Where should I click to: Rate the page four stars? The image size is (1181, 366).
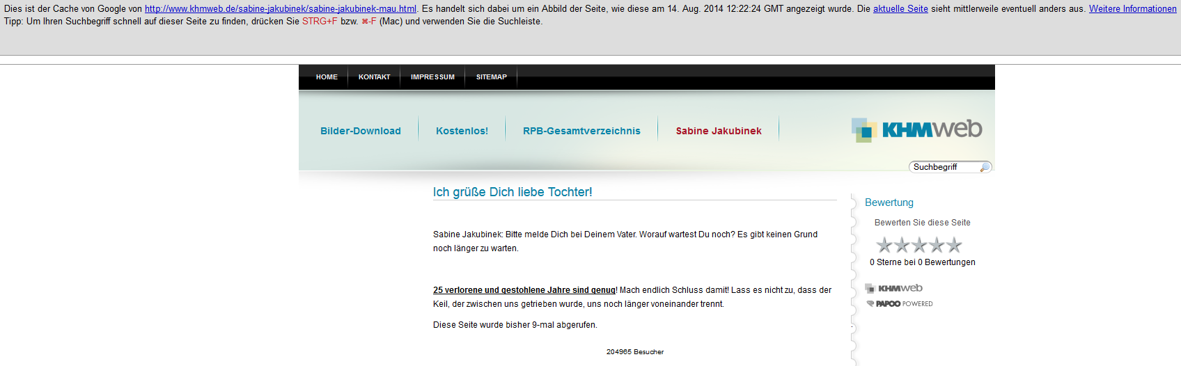click(x=937, y=245)
